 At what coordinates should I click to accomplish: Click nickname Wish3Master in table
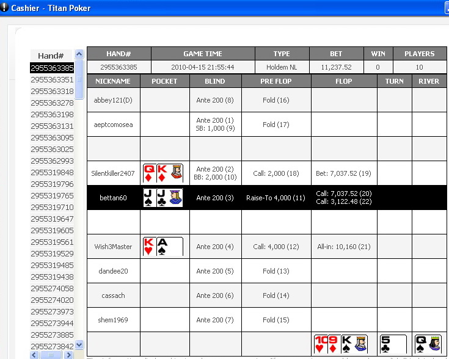(113, 247)
